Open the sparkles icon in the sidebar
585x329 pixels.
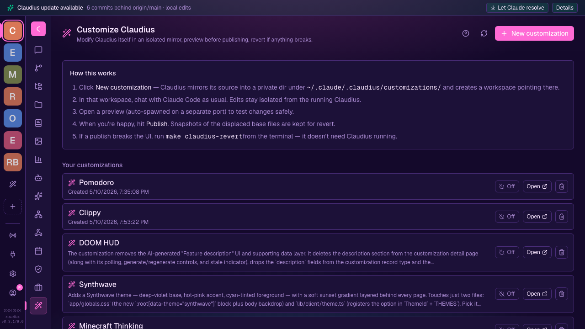[x=38, y=196]
